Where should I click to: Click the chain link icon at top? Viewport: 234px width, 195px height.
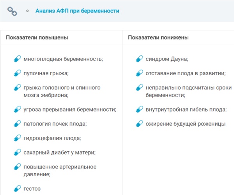[x=13, y=12]
